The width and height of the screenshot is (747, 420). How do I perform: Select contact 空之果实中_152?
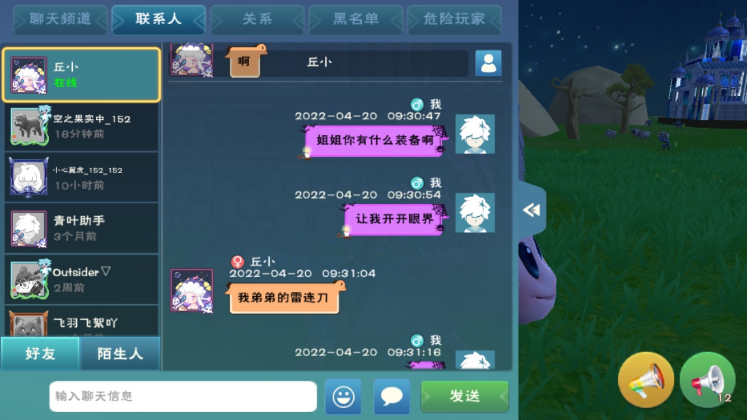pyautogui.click(x=82, y=127)
